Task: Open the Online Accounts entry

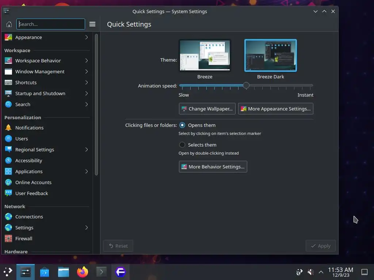Action: [x=47, y=183]
